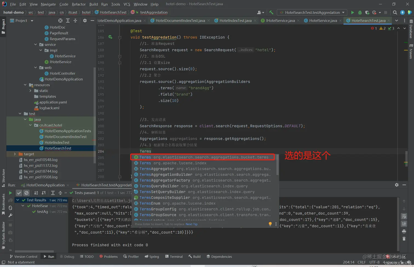Expand all in Project panel toolbar
The width and height of the screenshot is (414, 267).
pyautogui.click(x=68, y=21)
